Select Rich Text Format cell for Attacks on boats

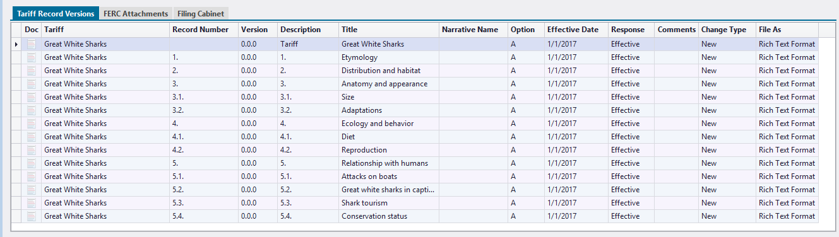787,176
